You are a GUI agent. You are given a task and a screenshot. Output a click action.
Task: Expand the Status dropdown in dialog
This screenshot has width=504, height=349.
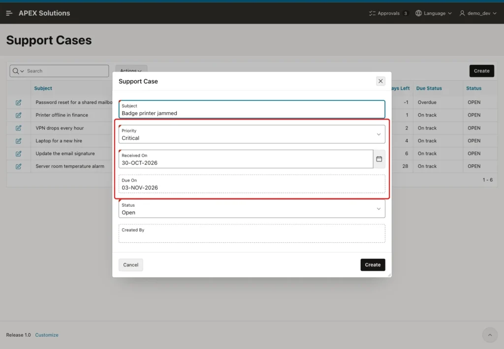coord(378,209)
